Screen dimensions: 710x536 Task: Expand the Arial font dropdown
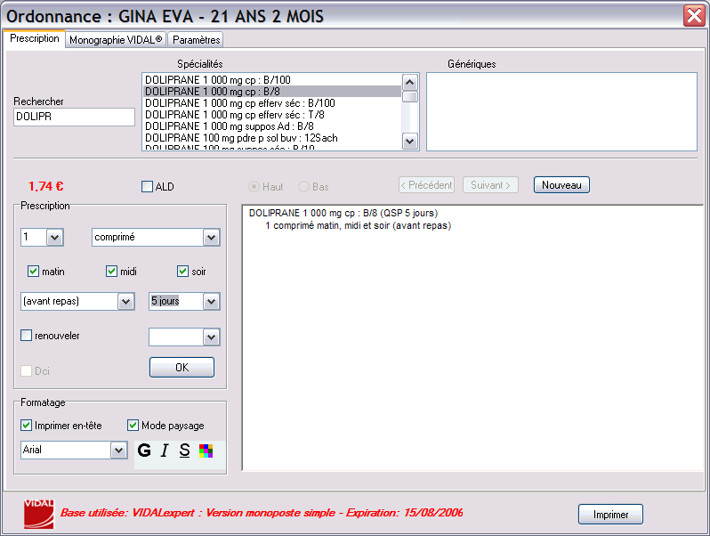coord(118,451)
